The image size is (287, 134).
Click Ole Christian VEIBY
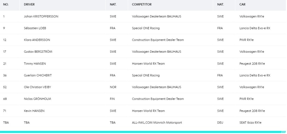(37, 87)
